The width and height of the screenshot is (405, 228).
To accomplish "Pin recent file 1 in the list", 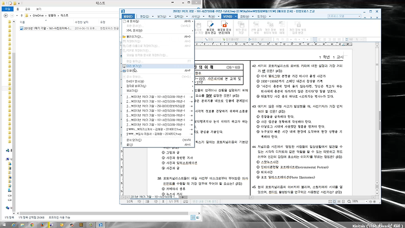I will (x=191, y=97).
